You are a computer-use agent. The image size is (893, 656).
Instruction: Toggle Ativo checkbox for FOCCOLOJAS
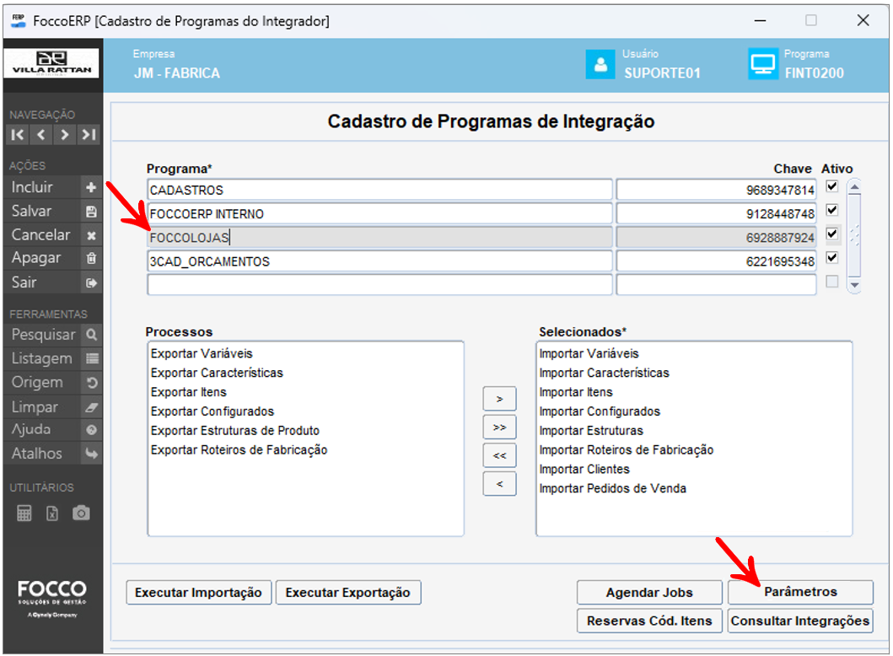coord(832,234)
